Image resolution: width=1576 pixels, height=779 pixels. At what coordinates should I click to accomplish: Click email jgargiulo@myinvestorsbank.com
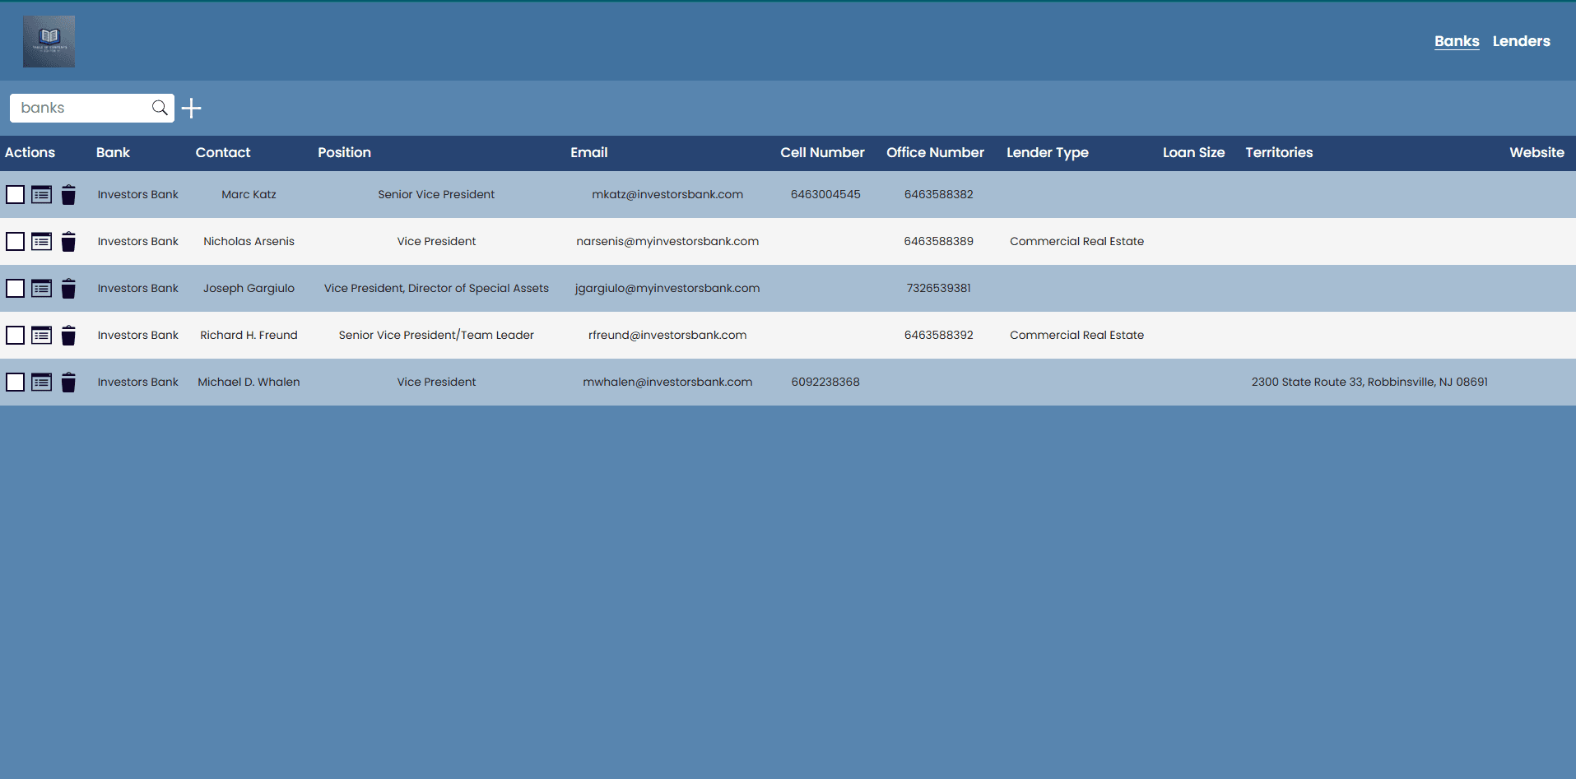click(x=667, y=288)
